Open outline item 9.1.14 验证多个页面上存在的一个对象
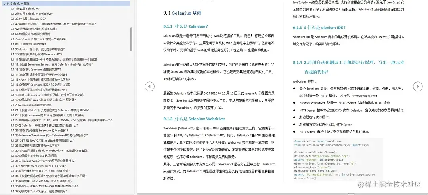 pyautogui.click(x=39, y=74)
